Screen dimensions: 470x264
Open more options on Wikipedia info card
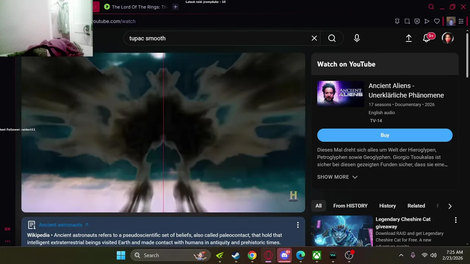coord(298,225)
